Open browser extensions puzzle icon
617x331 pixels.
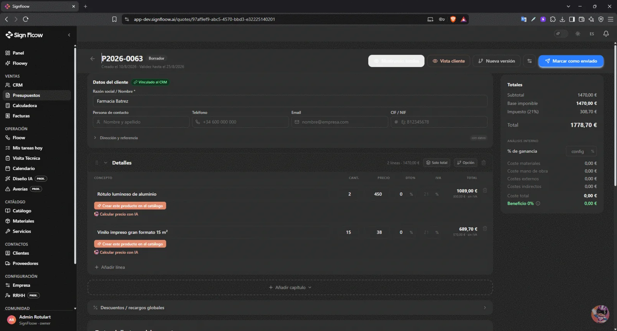click(x=553, y=19)
